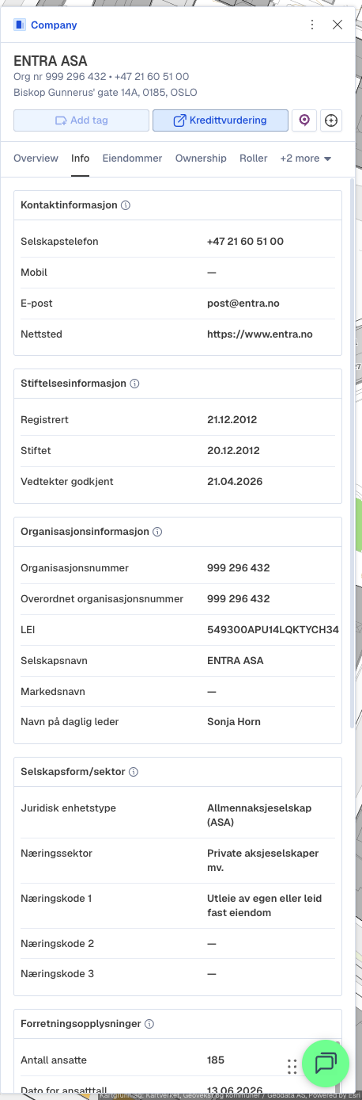
Task: Open the Eiendommer tab
Action: (x=132, y=159)
